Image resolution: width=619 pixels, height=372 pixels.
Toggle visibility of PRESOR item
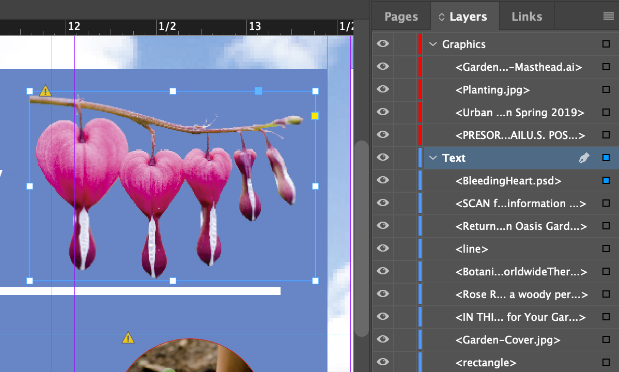(x=382, y=135)
